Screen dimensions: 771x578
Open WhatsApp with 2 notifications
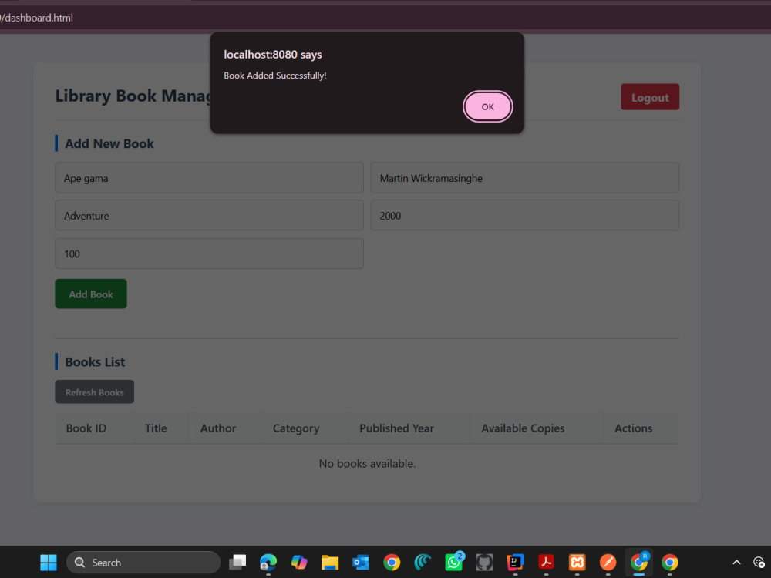pyautogui.click(x=453, y=563)
